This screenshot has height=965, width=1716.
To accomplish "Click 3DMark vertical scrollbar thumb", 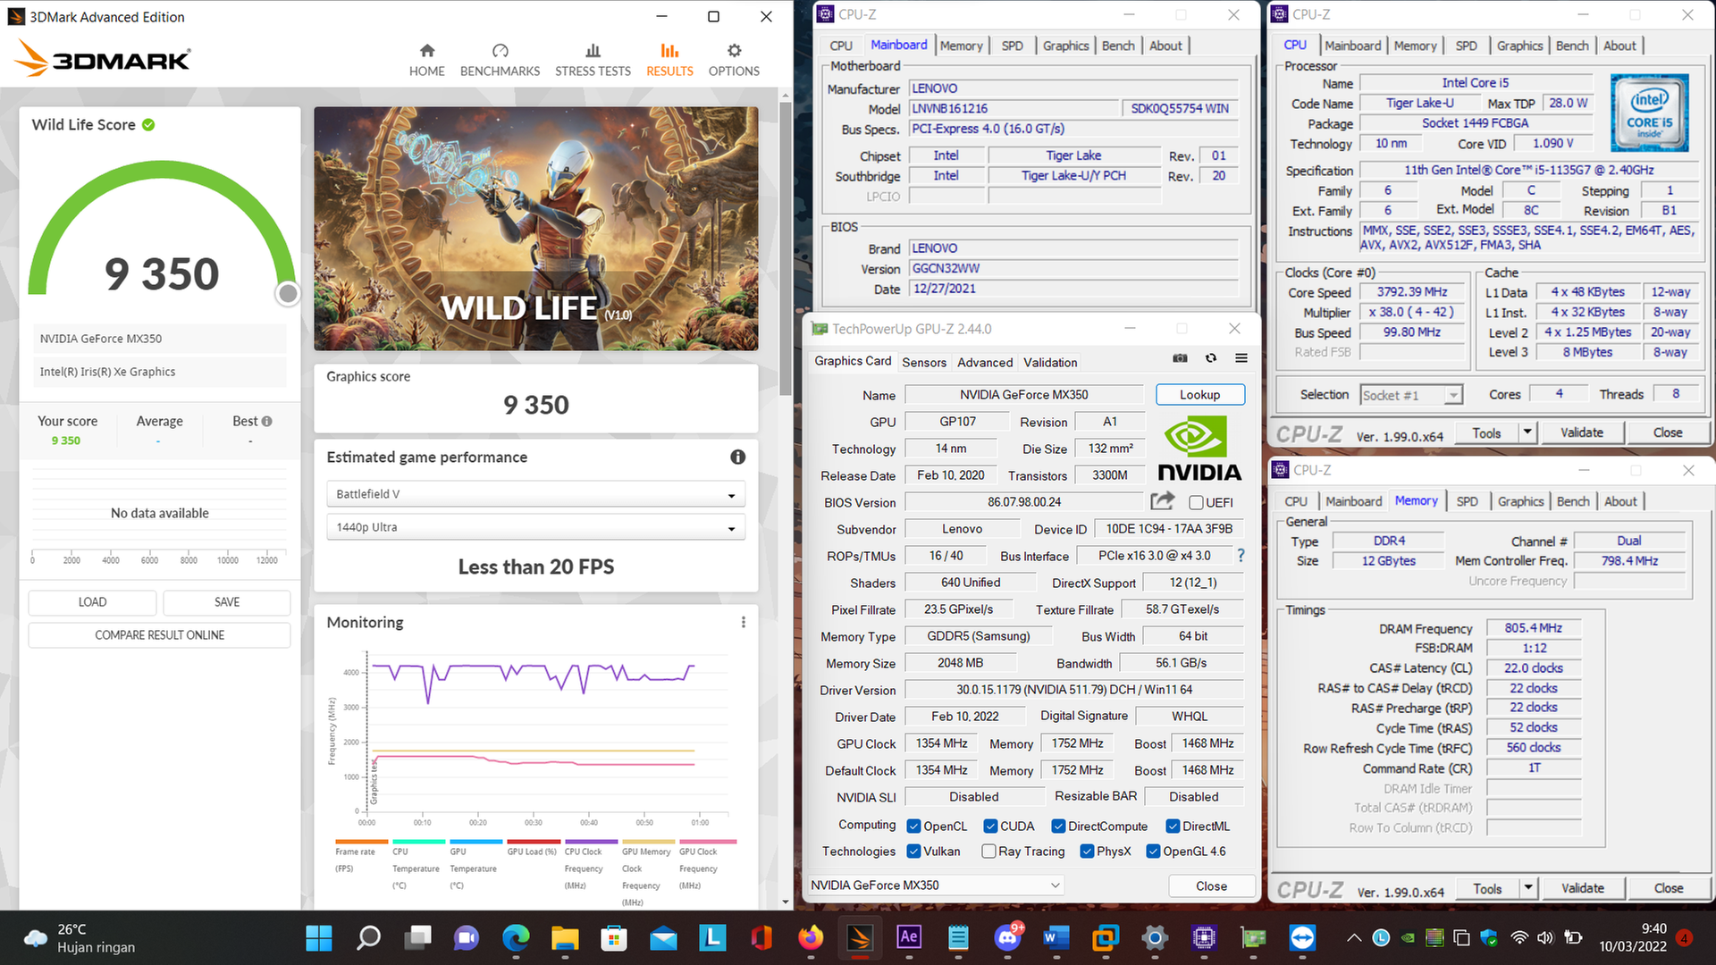I will coord(786,248).
